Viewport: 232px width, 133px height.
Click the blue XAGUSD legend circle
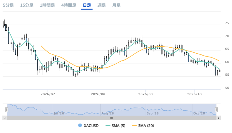[x=80, y=126]
